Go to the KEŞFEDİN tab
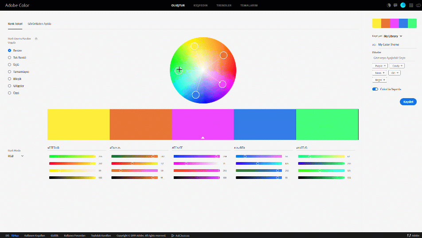Viewport: 422px width, 238px height. [x=200, y=5]
